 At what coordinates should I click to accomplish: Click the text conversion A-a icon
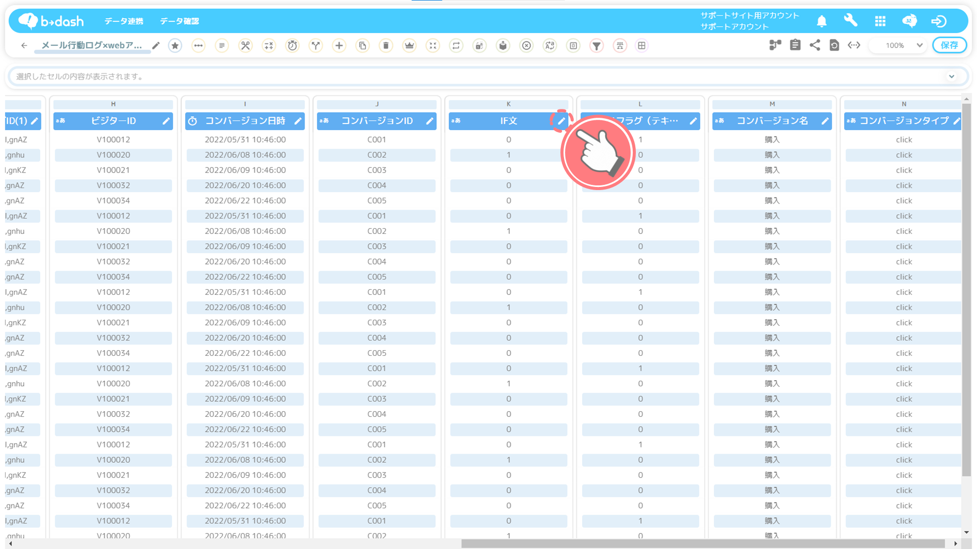tap(550, 45)
